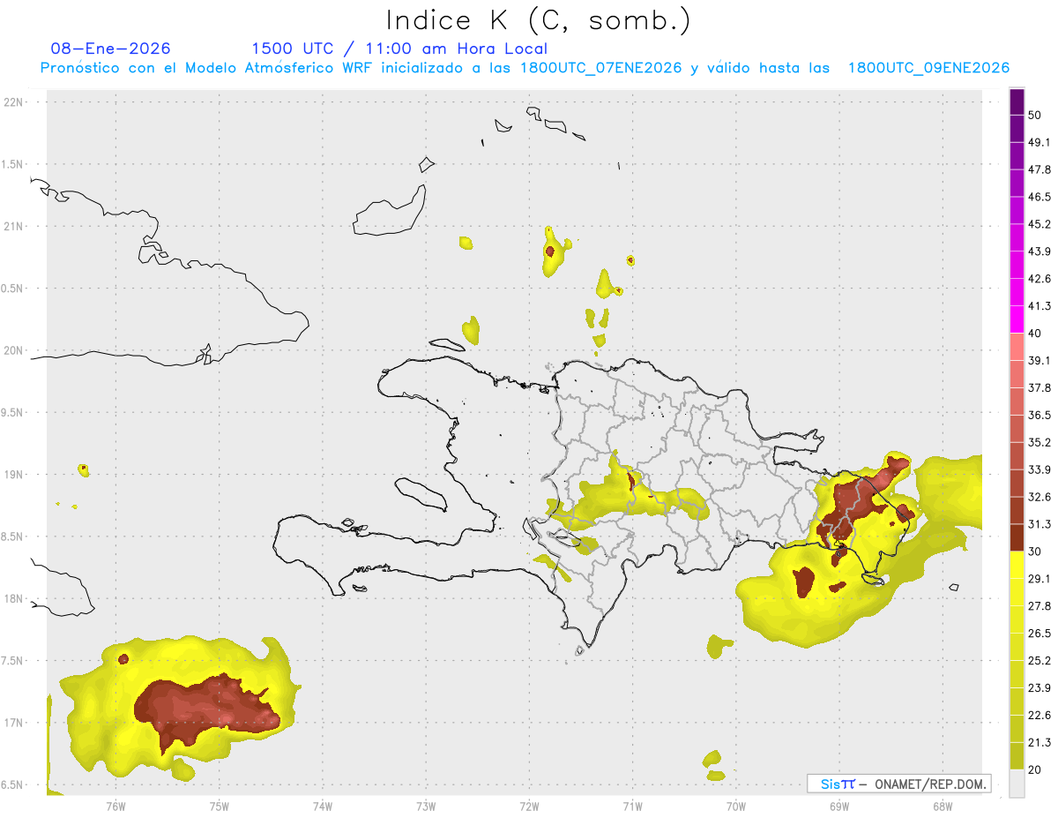Click the "32.6" color scale value
This screenshot has width=1058, height=818.
[1040, 497]
